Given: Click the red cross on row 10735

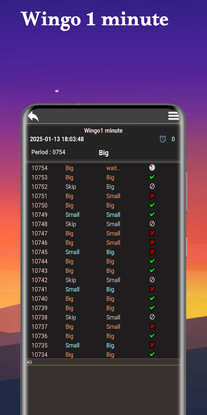Looking at the screenshot, I should [x=152, y=345].
